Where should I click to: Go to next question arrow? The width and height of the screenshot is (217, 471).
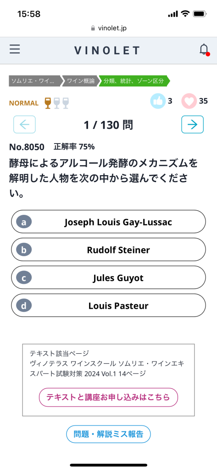tap(192, 124)
